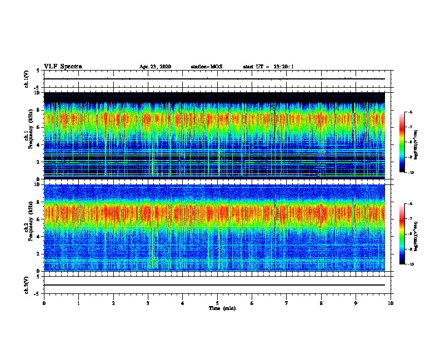Click the "-10" label on ch.1 color scale

(411, 173)
